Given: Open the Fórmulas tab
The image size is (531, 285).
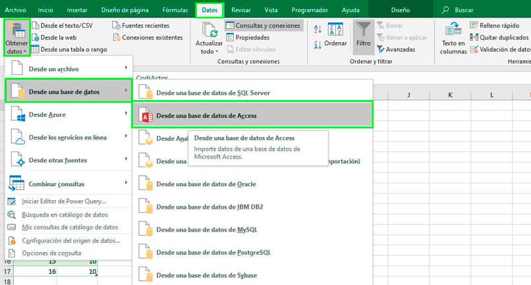Looking at the screenshot, I should click(x=175, y=10).
